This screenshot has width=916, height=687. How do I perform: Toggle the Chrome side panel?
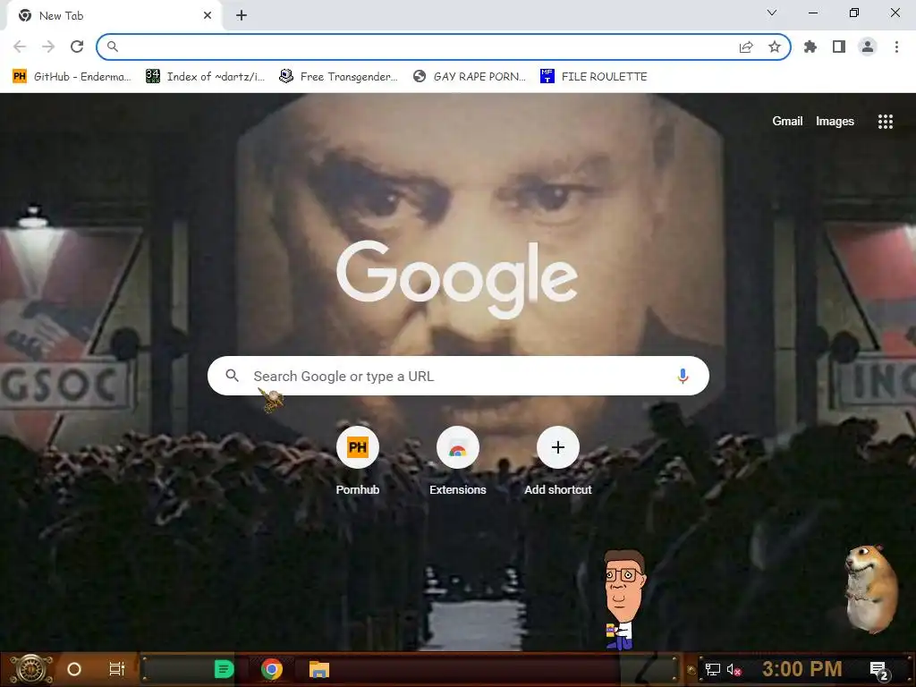[x=839, y=47]
